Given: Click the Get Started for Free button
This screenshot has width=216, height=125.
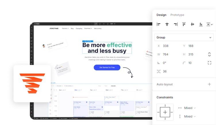Looking at the screenshot, I should [107, 68].
